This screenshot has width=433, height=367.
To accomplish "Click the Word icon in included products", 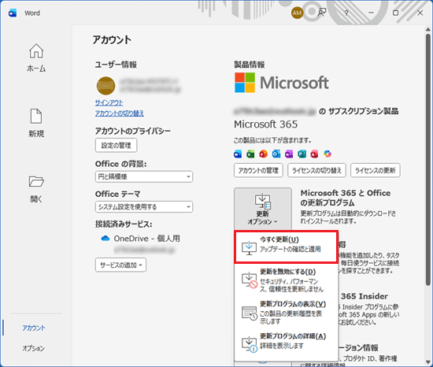I will coord(238,154).
